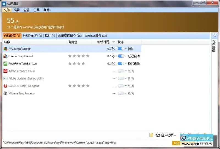Click the 增加自启动项 document icon
The image size is (220, 149).
(x=151, y=135)
